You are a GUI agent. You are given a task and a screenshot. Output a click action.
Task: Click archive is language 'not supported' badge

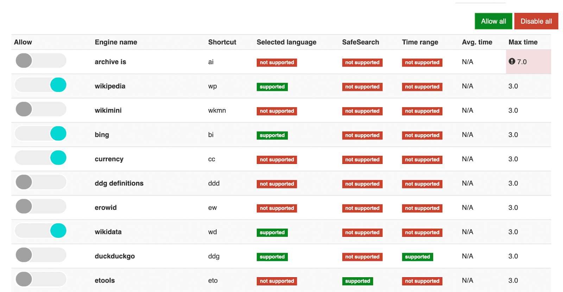(x=277, y=62)
